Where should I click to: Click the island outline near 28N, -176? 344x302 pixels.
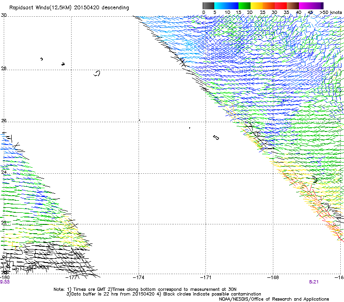coord(97,73)
